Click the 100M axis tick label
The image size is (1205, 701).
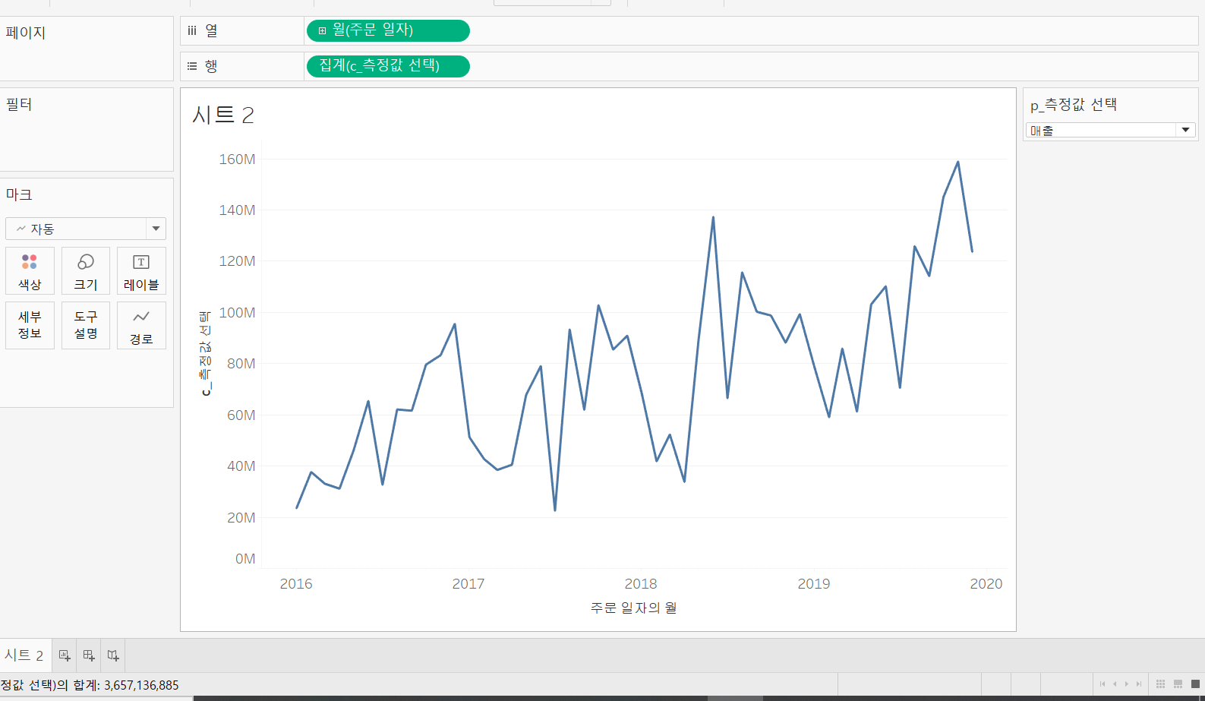coord(237,313)
